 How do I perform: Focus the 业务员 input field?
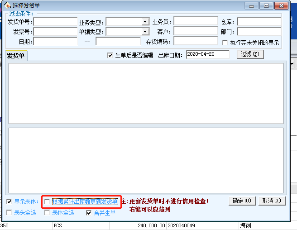point(196,21)
